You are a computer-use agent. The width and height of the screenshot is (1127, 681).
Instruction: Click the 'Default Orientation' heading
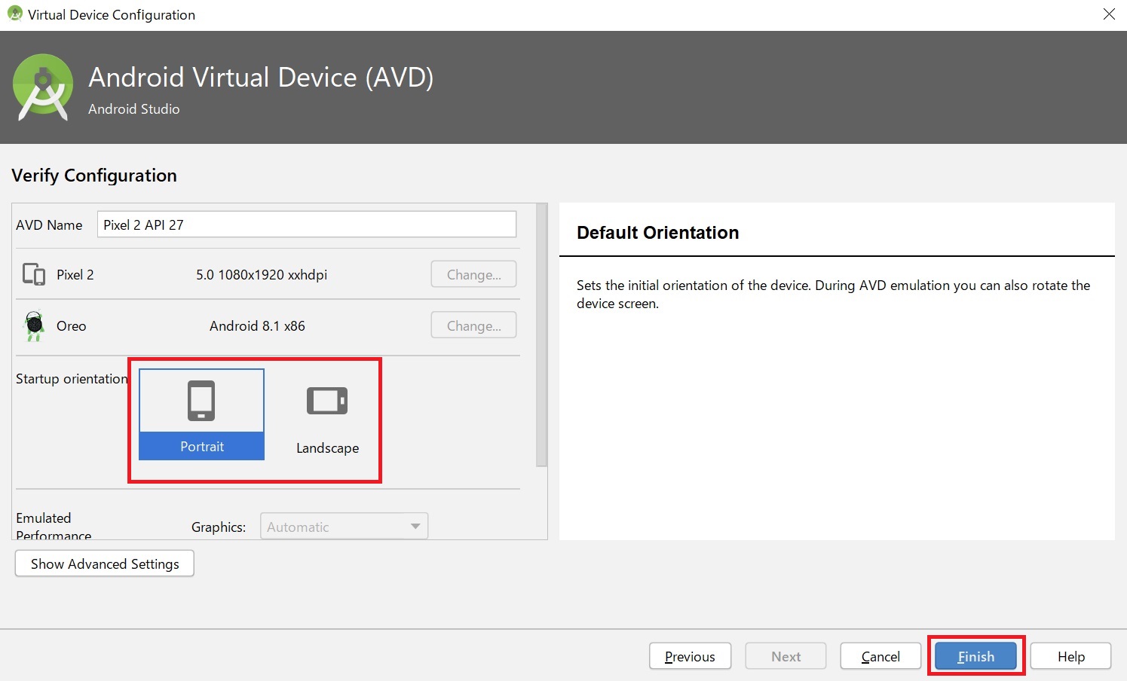[657, 233]
